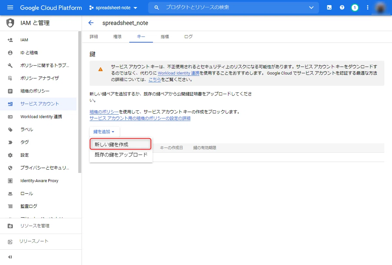Choose 新しい鍵を作成 from the menu
Image resolution: width=392 pixels, height=265 pixels.
pyautogui.click(x=121, y=144)
